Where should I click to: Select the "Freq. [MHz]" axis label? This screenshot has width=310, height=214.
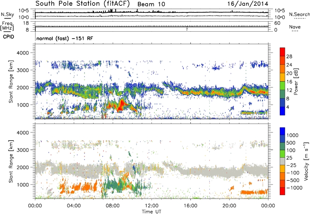(x=7, y=26)
